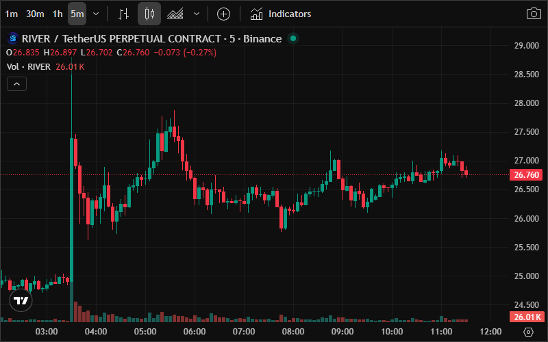Click the RIVER symbol logo icon

tap(13, 38)
